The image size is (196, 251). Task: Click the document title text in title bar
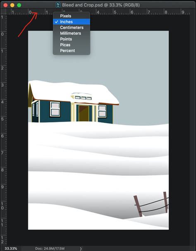pos(101,5)
